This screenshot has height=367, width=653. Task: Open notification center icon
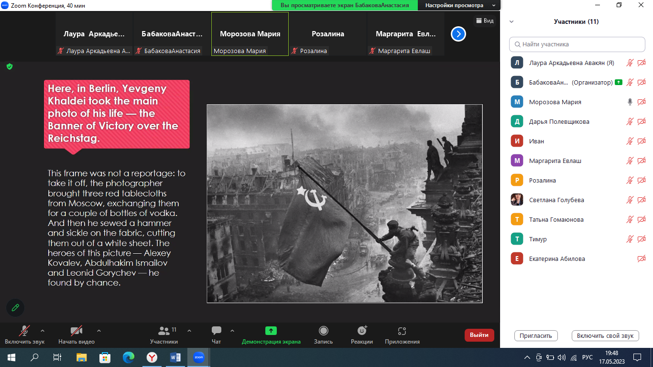click(x=637, y=357)
